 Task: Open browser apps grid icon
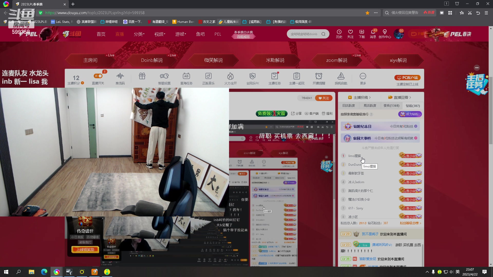coord(450,13)
